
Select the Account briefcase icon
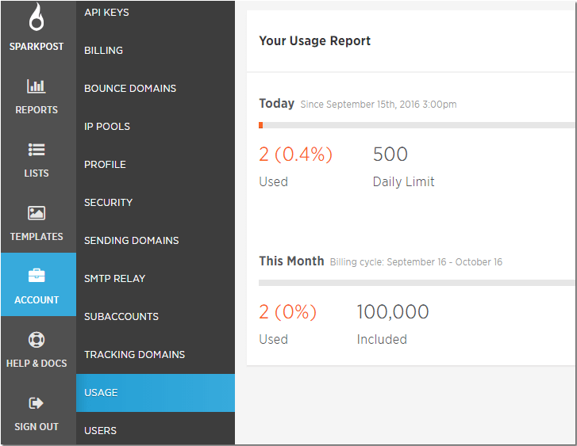pos(37,276)
